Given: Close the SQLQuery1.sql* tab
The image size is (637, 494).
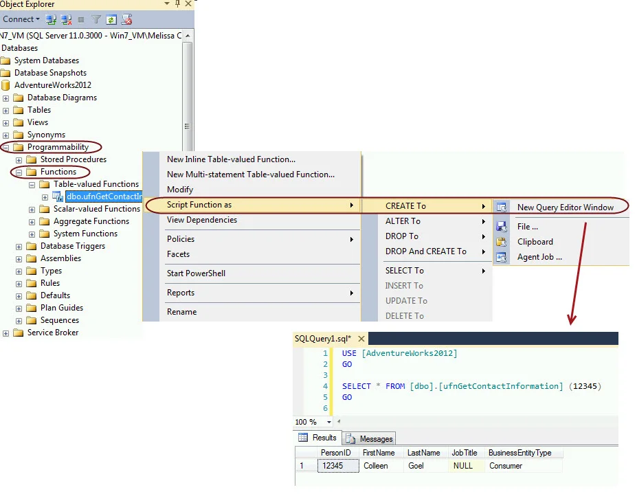Looking at the screenshot, I should coord(361,339).
